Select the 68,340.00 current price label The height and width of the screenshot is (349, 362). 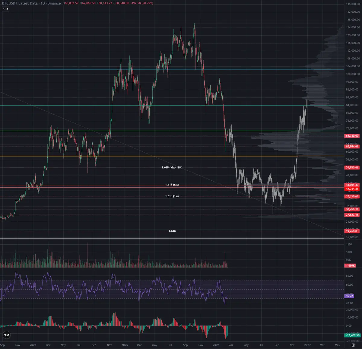[352, 136]
